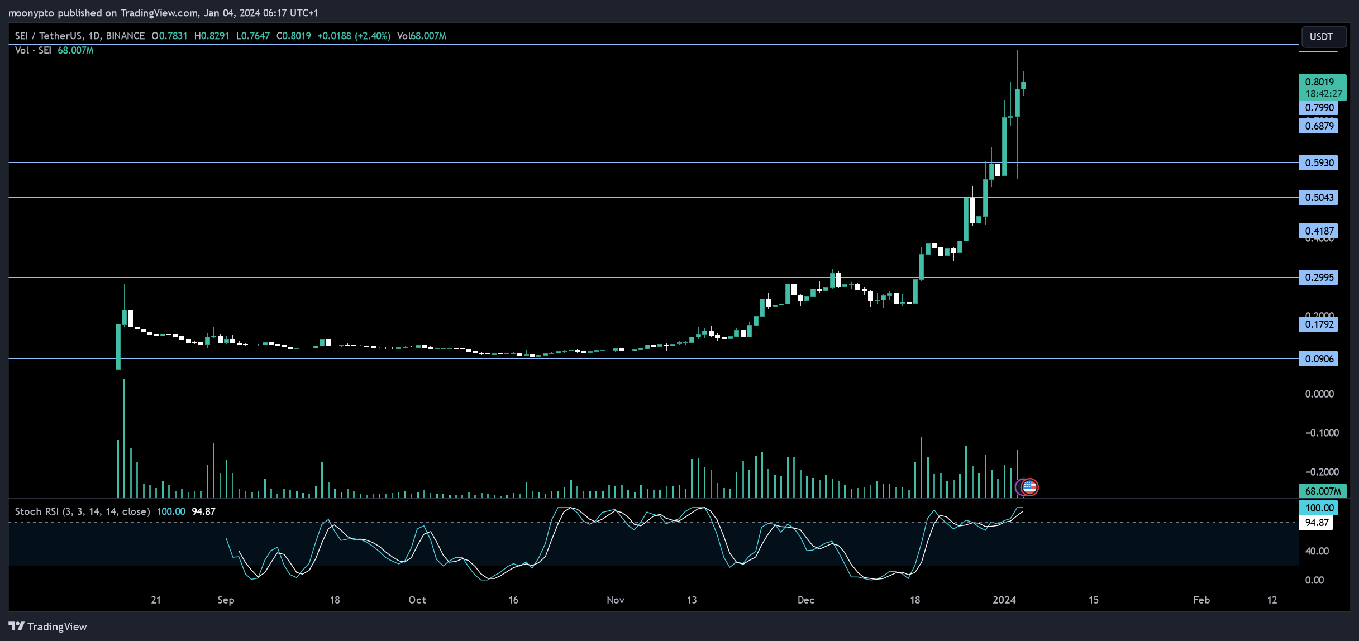Click the tall listing-day volume bar
Viewport: 1359px width, 641px height.
click(124, 438)
